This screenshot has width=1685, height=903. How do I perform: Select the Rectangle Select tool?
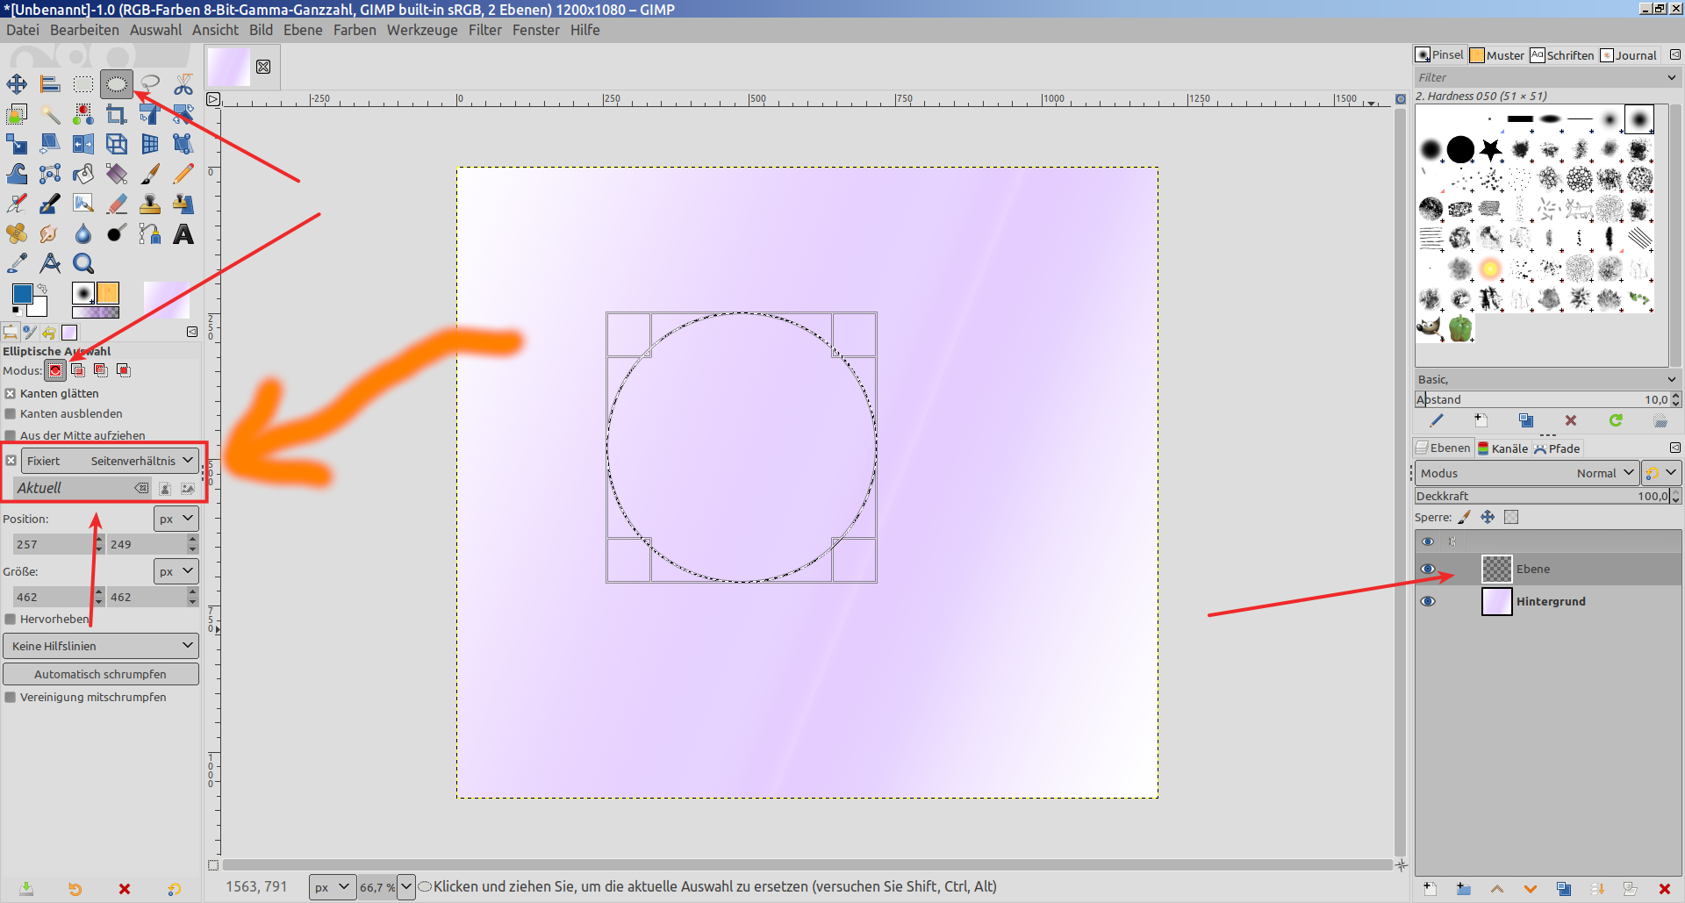click(83, 84)
